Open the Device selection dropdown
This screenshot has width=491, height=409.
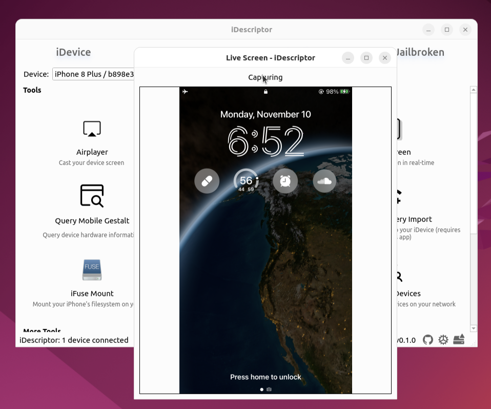coord(93,74)
